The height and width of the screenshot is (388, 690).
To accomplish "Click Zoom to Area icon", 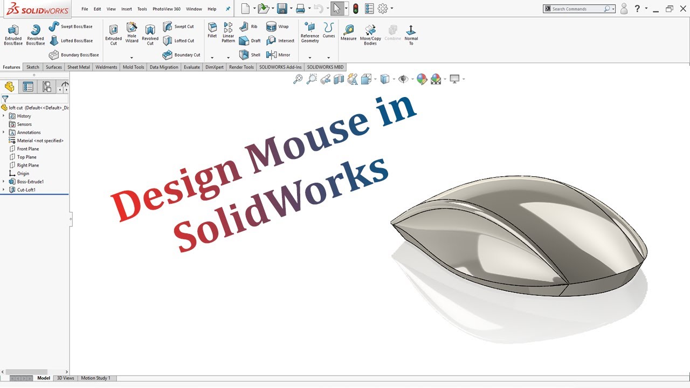I will 312,79.
